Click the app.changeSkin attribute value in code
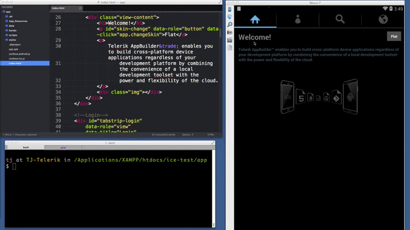Image resolution: width=410 pixels, height=230 pixels. 139,35
